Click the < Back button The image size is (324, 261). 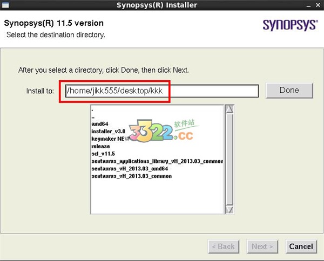224,246
